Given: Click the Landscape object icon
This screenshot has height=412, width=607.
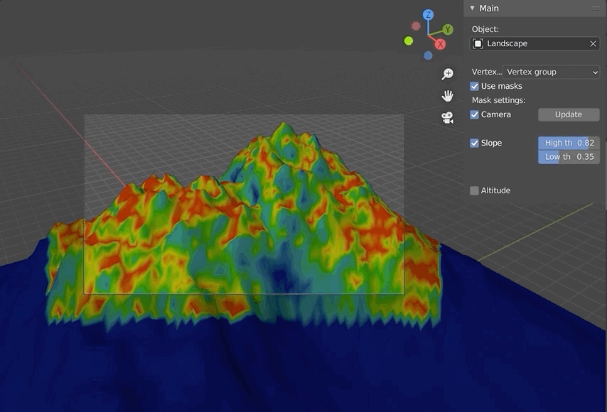Looking at the screenshot, I should pos(478,44).
